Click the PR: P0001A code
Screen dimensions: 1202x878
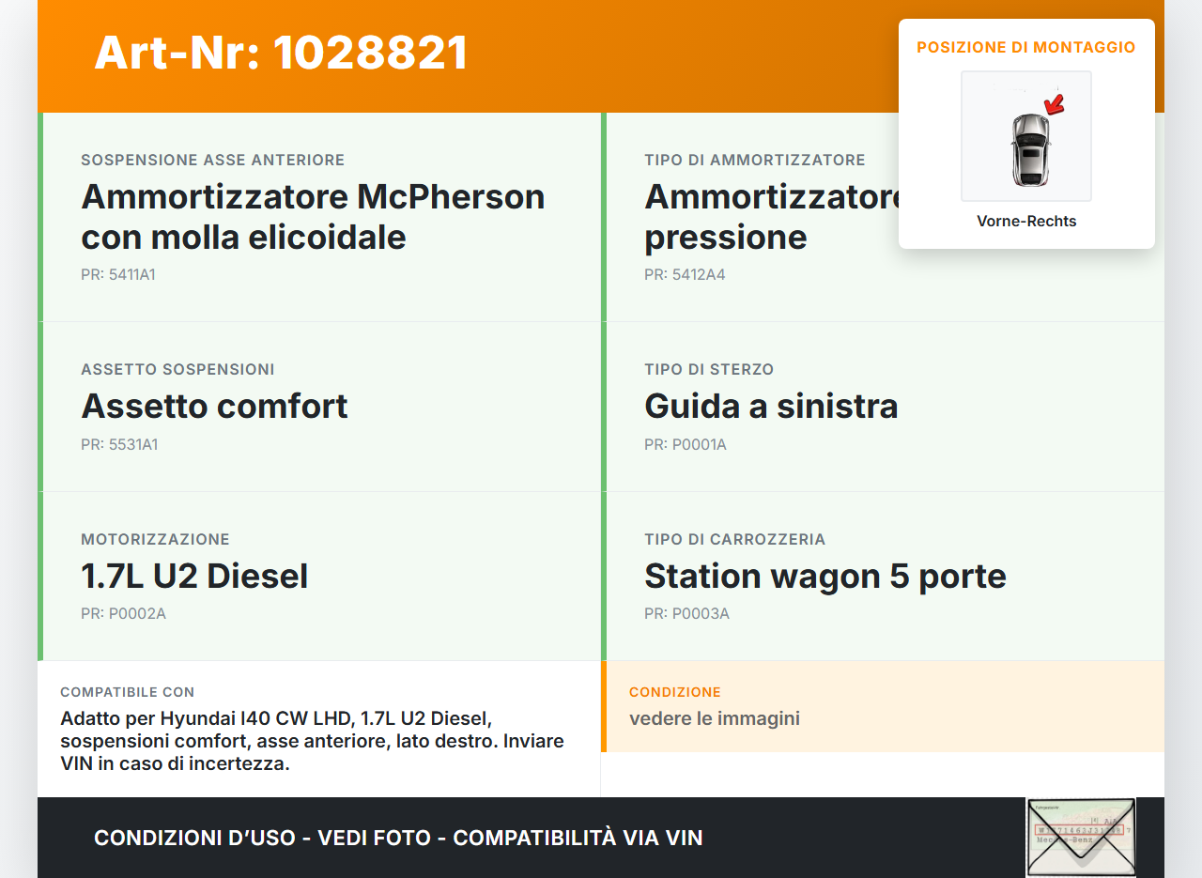(x=686, y=444)
